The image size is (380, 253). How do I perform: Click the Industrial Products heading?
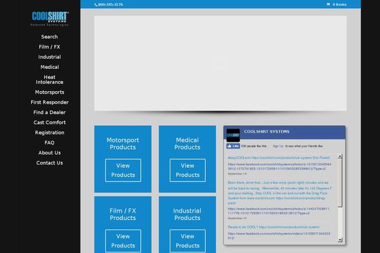[187, 214]
